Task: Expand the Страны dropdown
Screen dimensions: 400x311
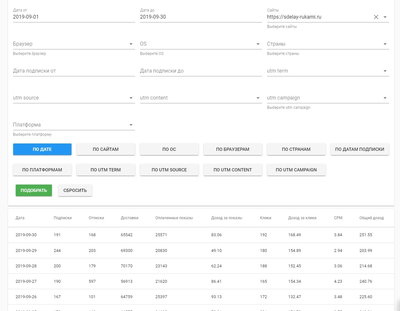Action: click(x=385, y=44)
